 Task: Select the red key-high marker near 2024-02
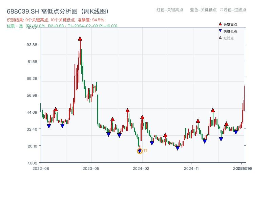pos(142,117)
